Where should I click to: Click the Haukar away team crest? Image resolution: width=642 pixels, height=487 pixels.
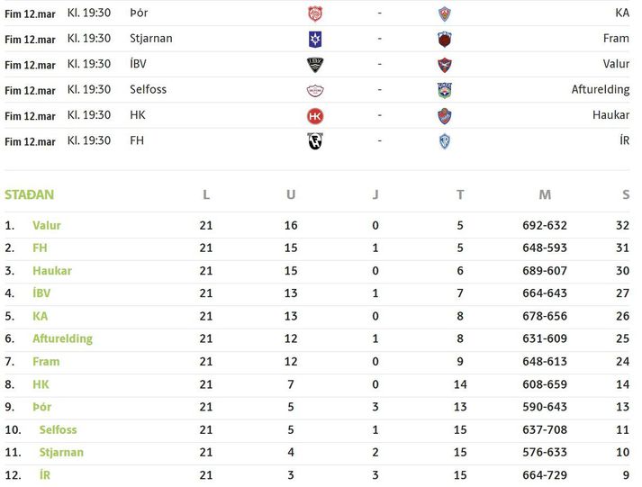(x=444, y=115)
